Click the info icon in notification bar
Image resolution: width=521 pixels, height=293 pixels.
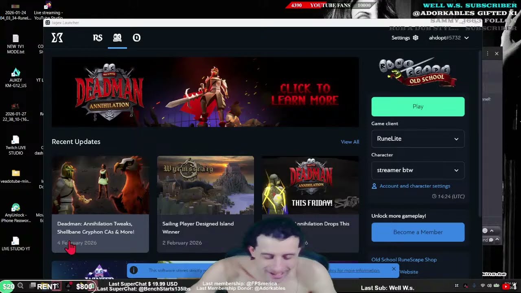pyautogui.click(x=134, y=270)
